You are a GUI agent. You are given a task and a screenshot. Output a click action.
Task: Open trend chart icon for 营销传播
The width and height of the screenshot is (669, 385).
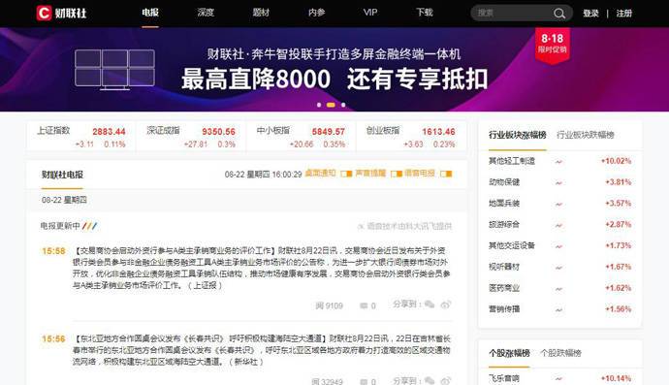point(558,309)
